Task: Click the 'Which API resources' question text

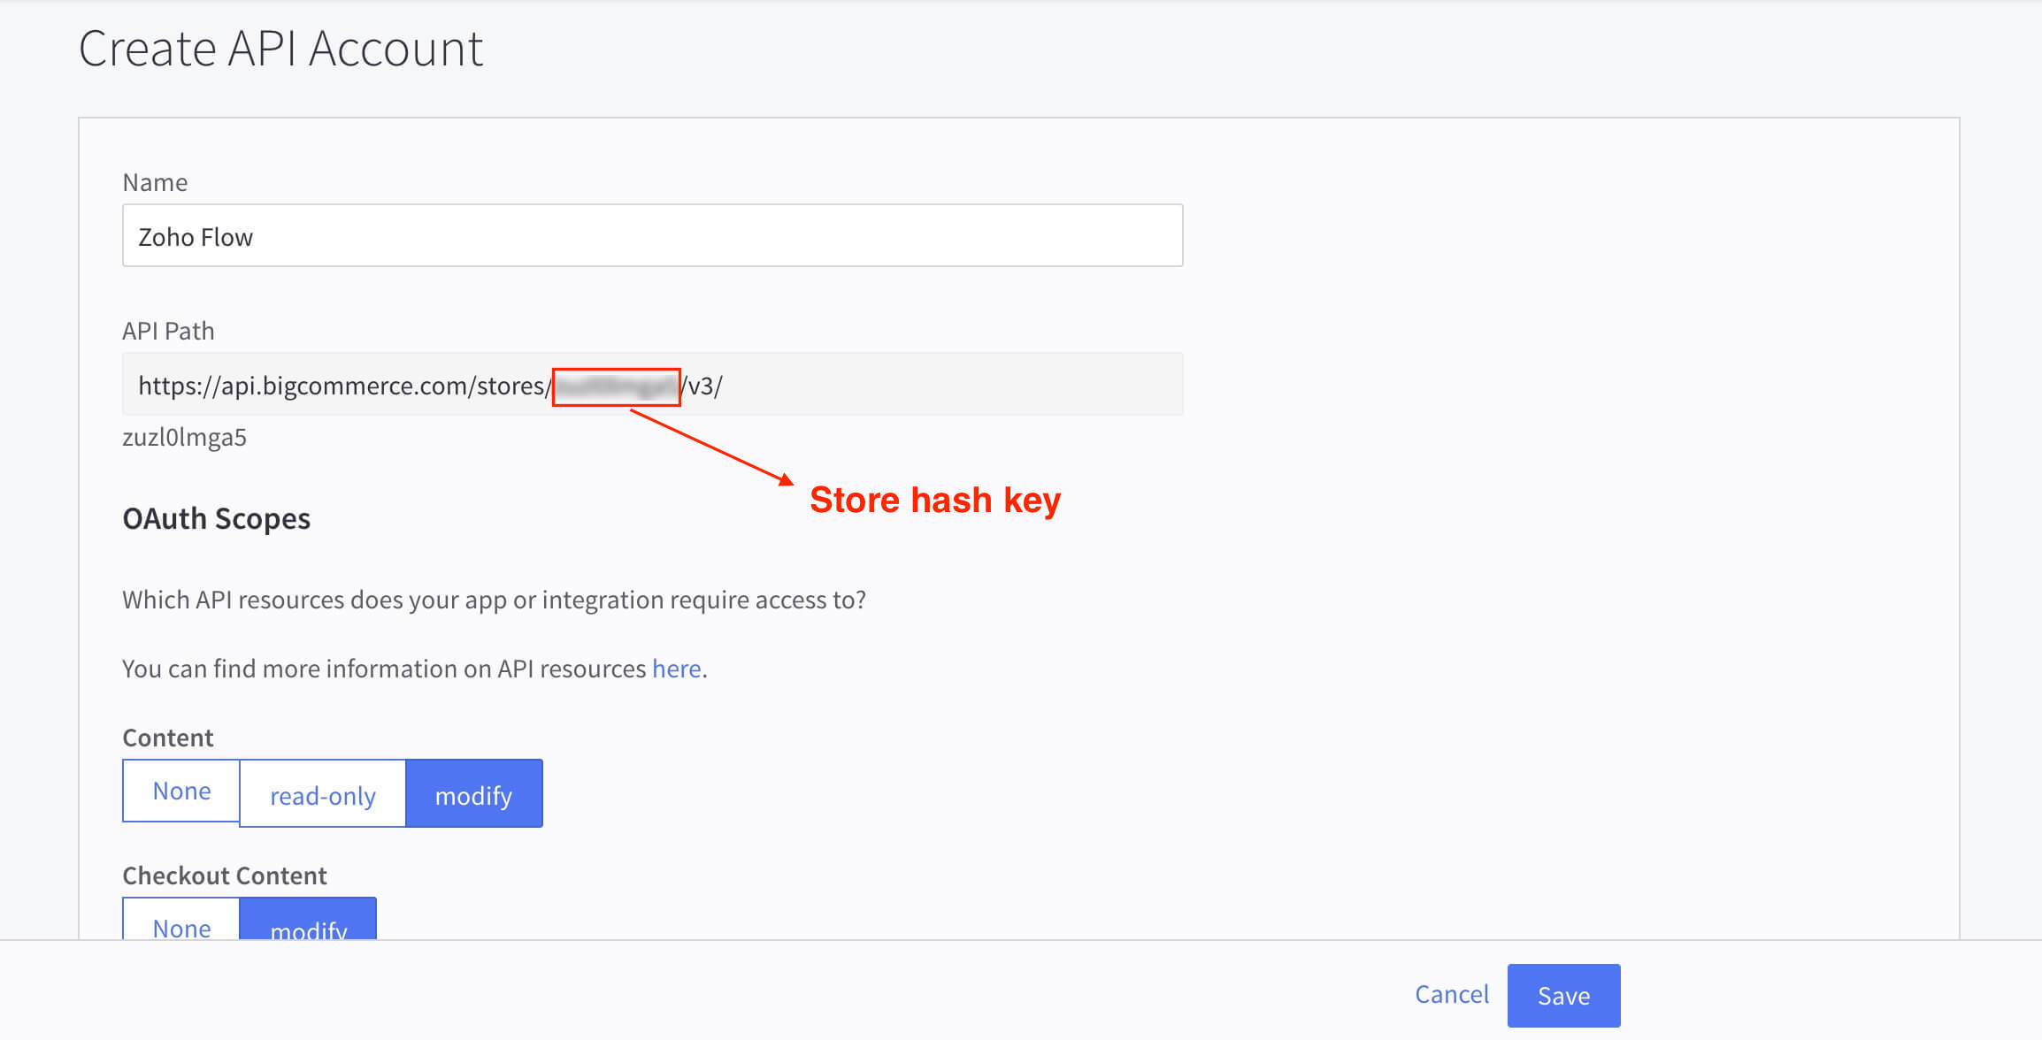Action: [x=494, y=600]
